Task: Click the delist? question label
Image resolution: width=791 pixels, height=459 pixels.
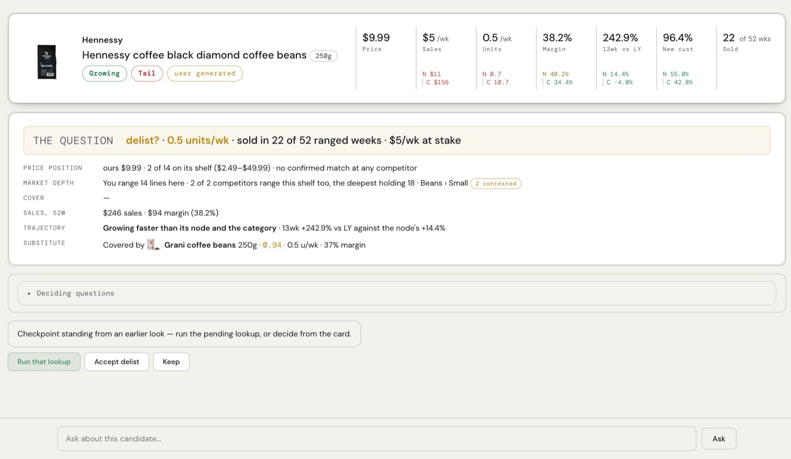Action: click(142, 140)
